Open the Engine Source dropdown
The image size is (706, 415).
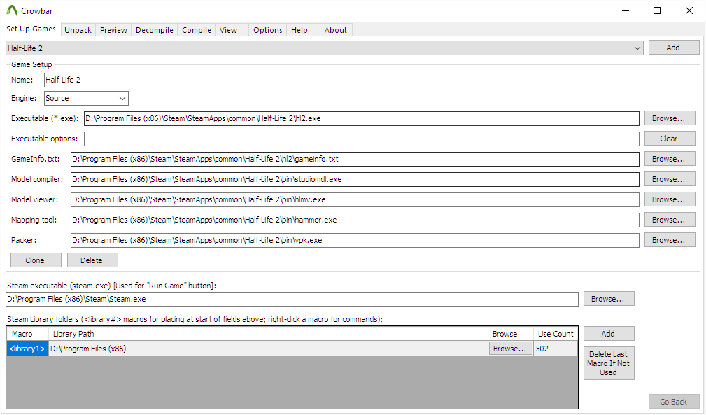coord(86,98)
